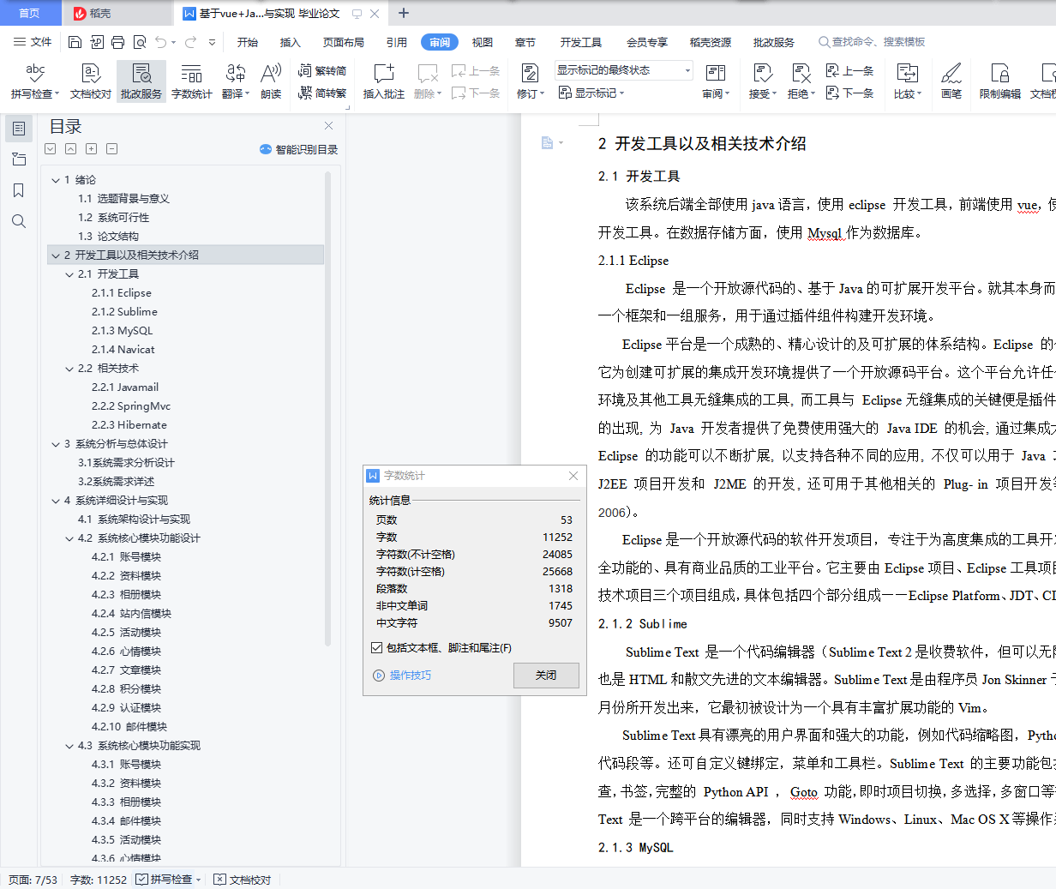Select '4.2.5 活动模块' in the outline
Screen dimensions: 1056x889
point(127,633)
